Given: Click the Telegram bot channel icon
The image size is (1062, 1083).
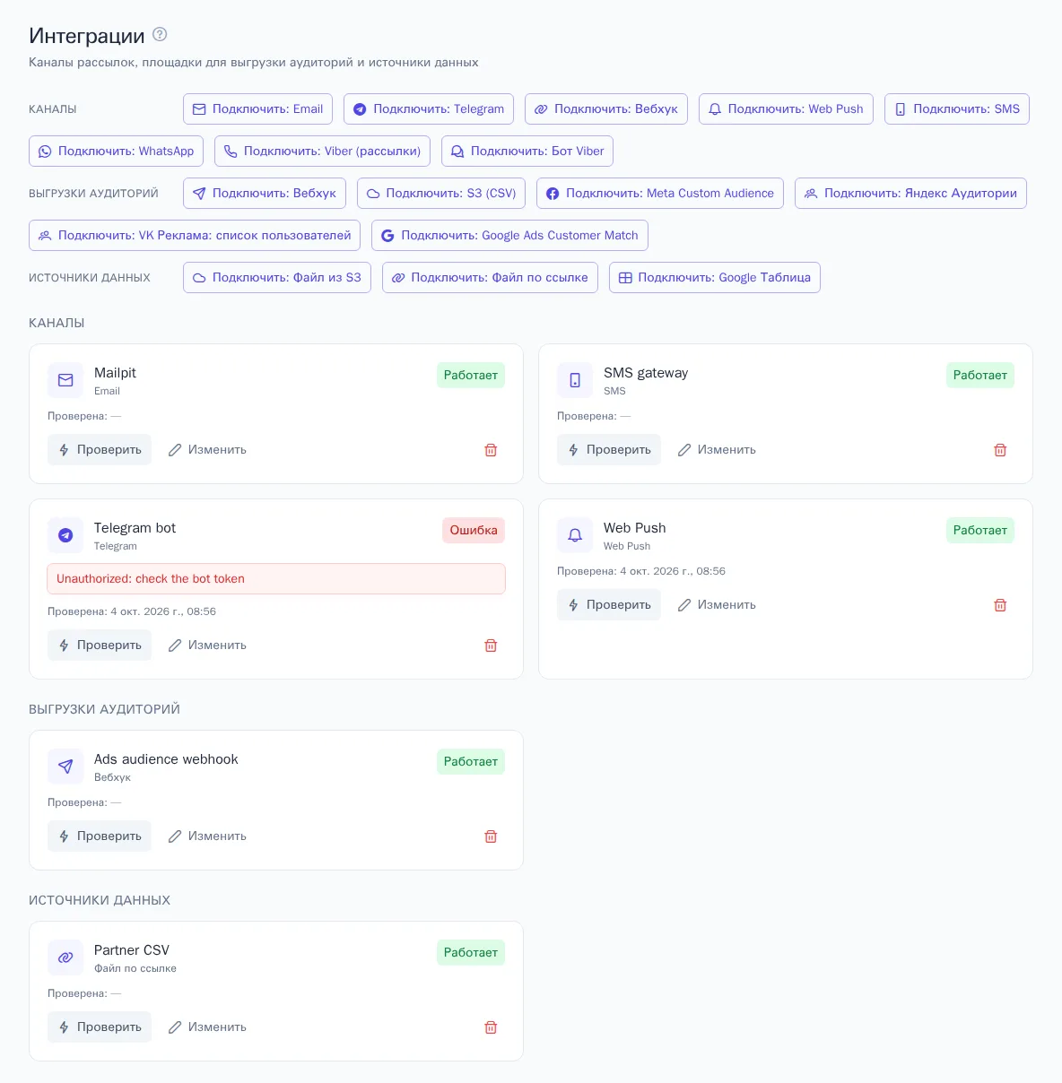Looking at the screenshot, I should (x=65, y=535).
